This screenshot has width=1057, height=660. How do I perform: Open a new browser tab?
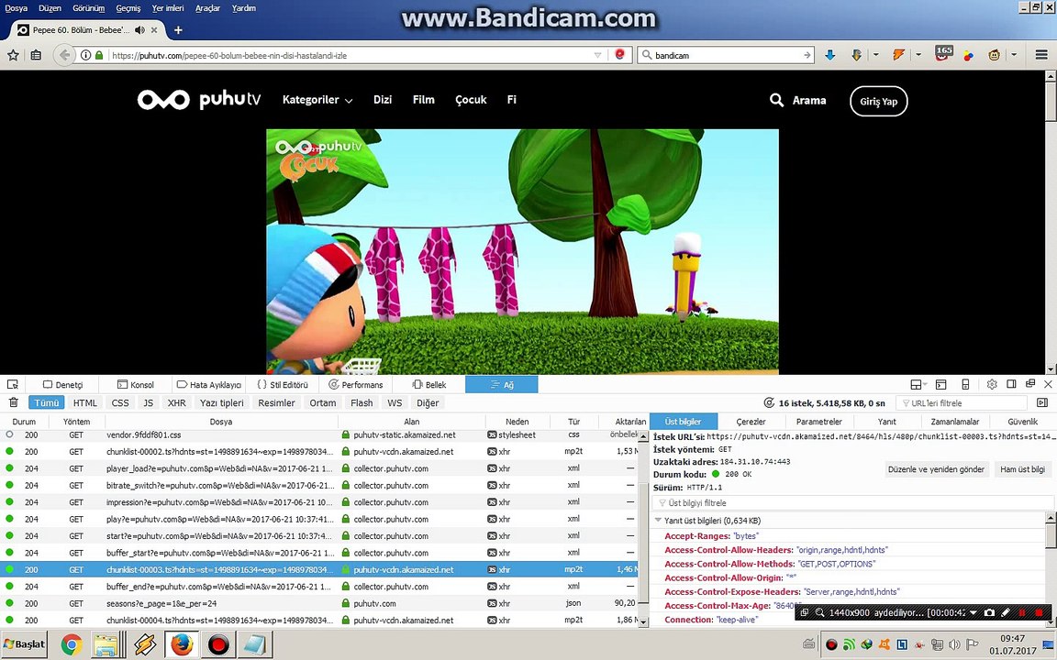178,30
